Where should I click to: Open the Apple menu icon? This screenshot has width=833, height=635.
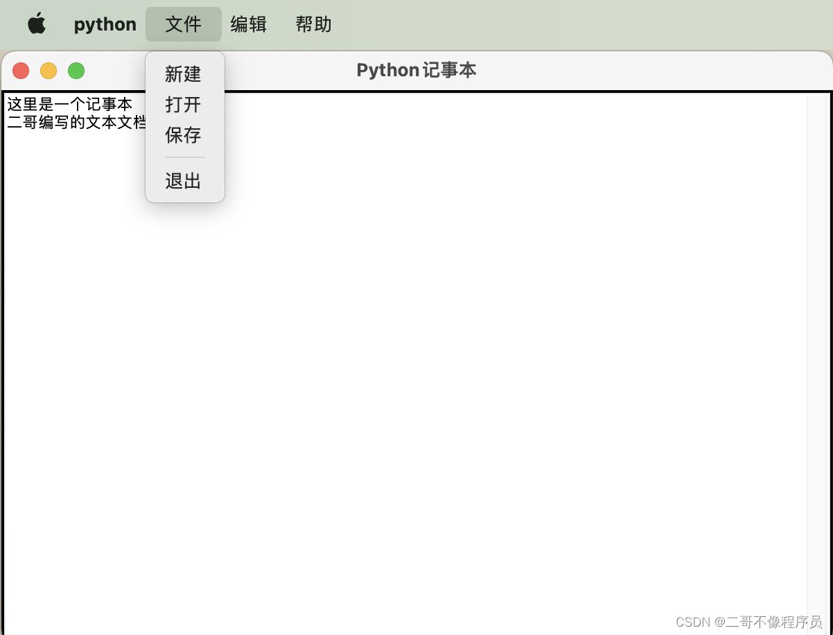click(37, 24)
